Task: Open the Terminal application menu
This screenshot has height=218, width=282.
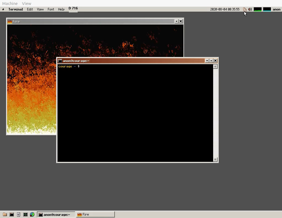Action: tap(16, 9)
